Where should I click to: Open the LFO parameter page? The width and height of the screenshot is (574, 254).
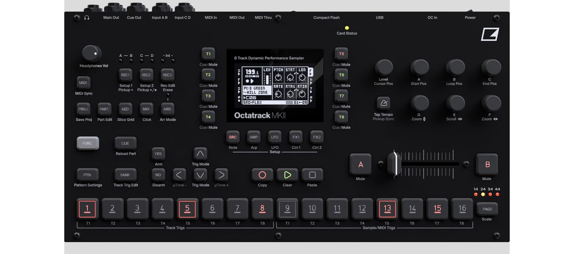pyautogui.click(x=275, y=137)
